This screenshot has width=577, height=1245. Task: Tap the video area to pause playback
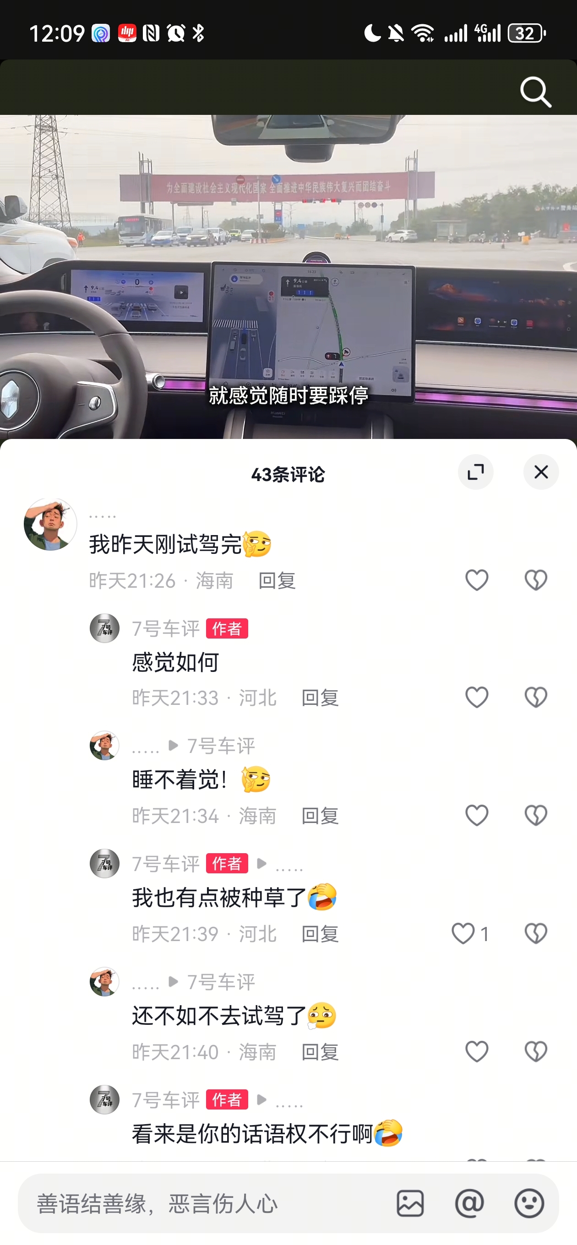click(x=288, y=276)
